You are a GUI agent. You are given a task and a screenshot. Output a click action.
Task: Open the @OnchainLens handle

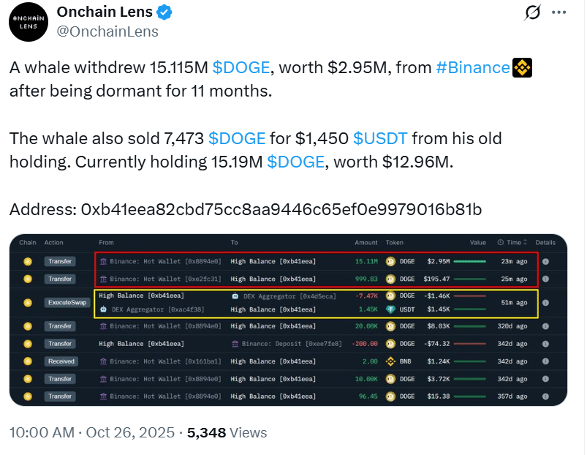pyautogui.click(x=107, y=31)
